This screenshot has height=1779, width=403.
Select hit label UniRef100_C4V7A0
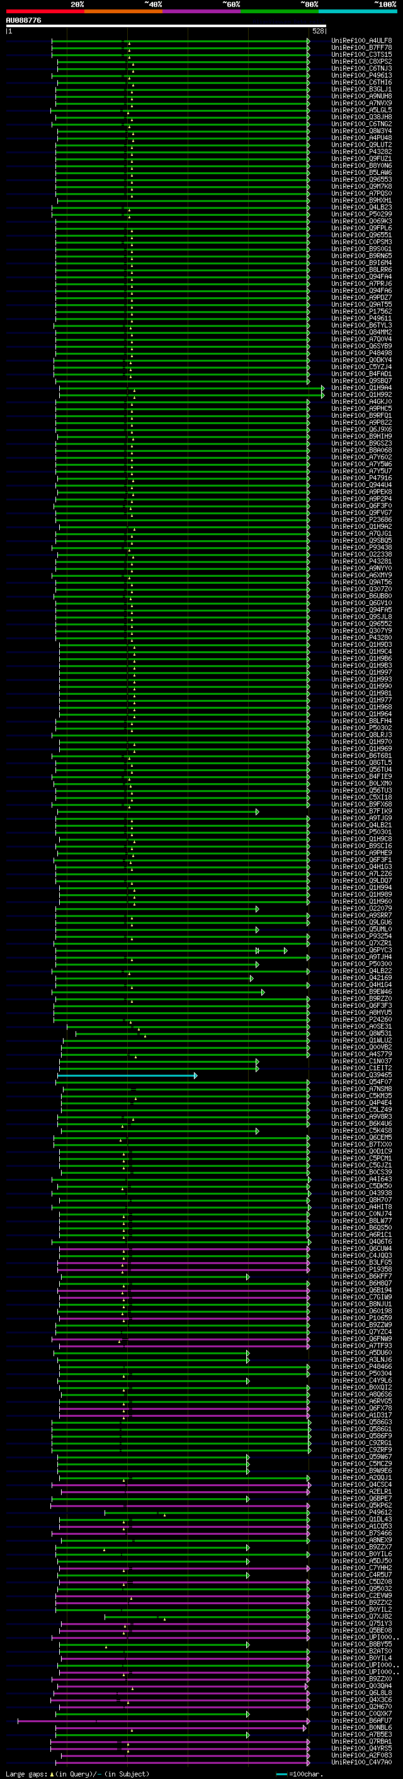[361, 1763]
